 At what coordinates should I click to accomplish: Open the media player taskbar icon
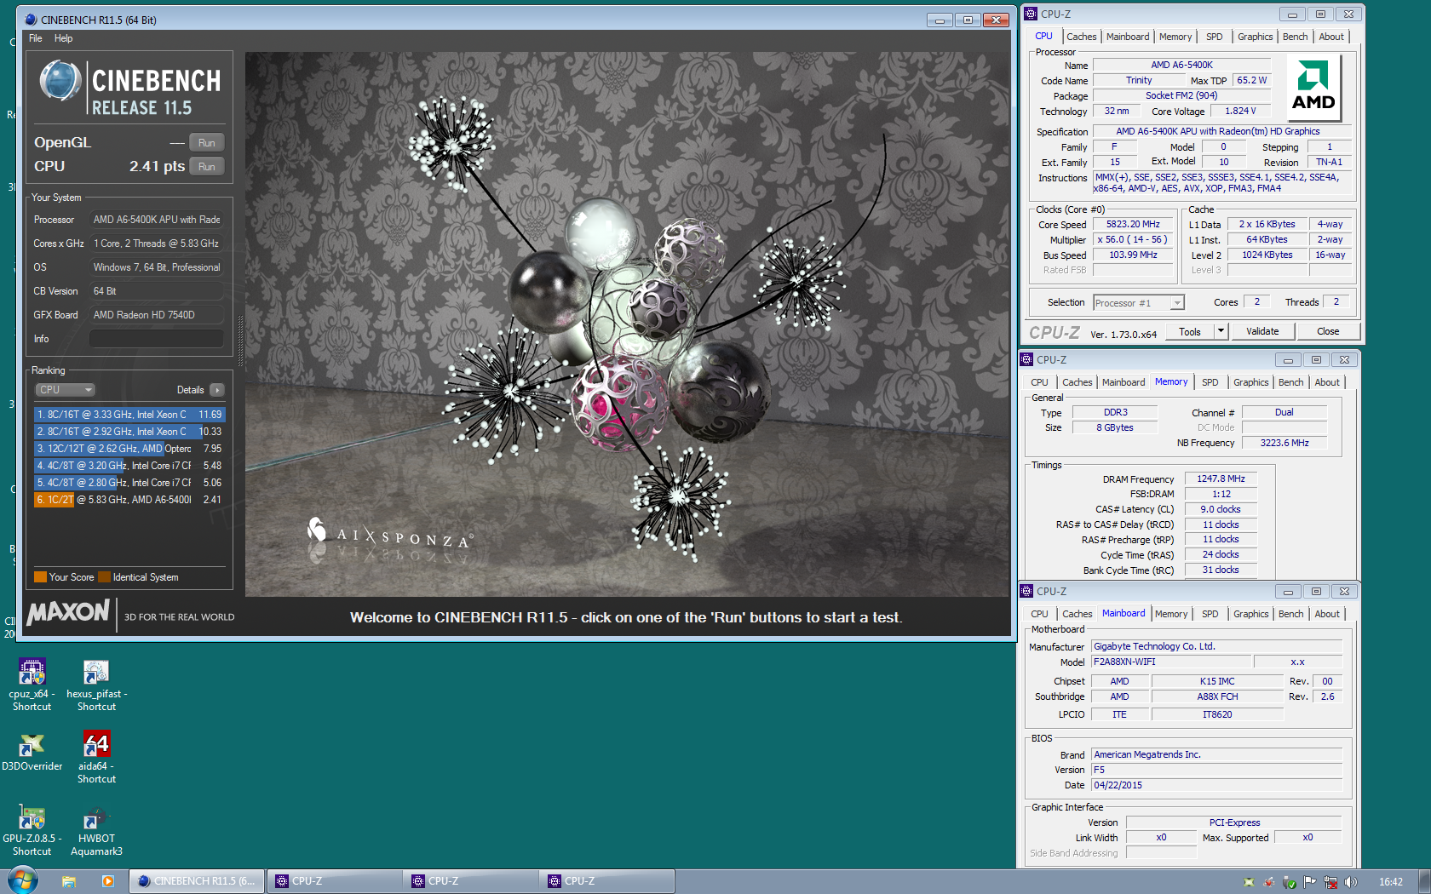click(107, 881)
